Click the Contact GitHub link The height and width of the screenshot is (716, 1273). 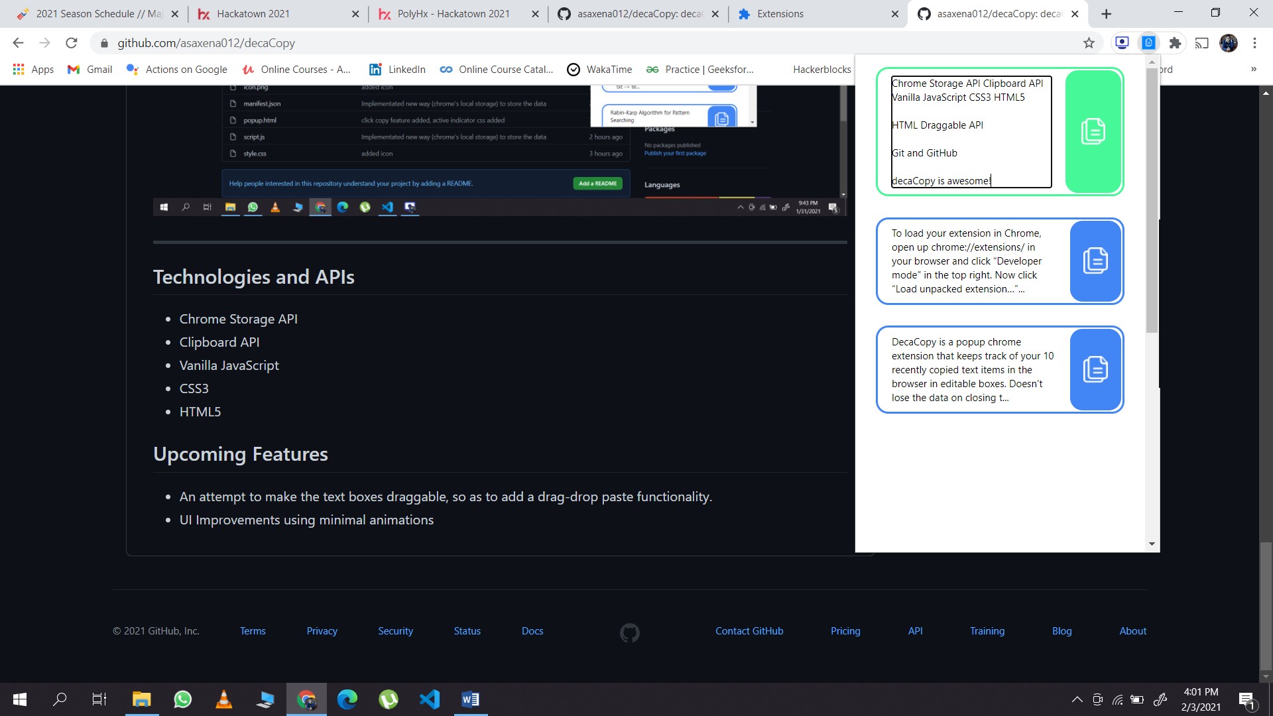(x=749, y=631)
